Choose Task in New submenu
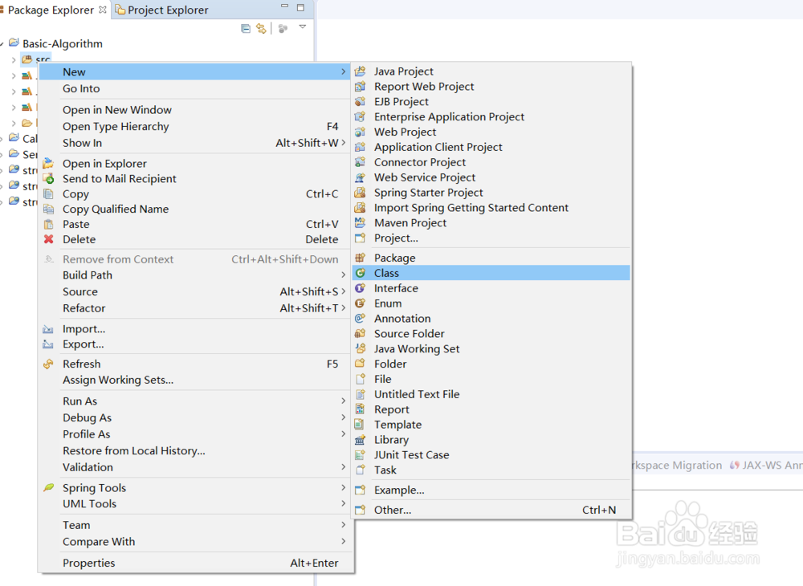Viewport: 803px width, 586px height. pyautogui.click(x=491, y=470)
